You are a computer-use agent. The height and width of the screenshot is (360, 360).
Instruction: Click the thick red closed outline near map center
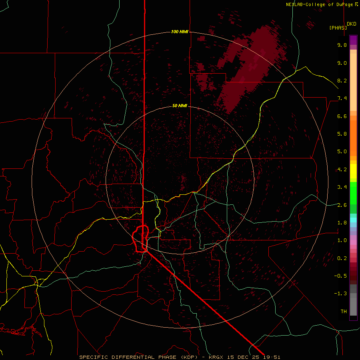[140, 239]
